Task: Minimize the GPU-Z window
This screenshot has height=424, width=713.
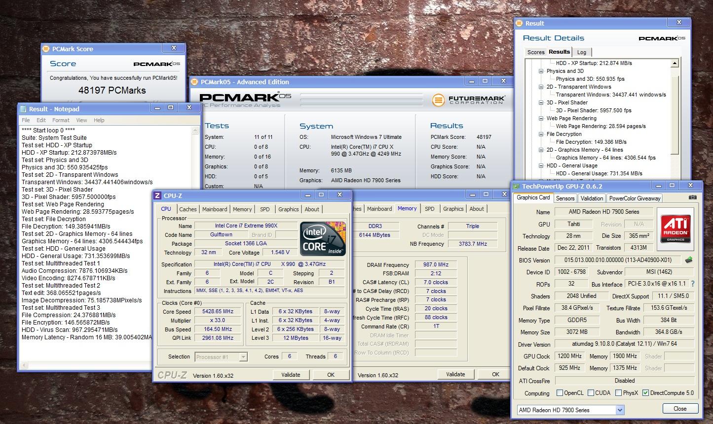Action: 660,186
